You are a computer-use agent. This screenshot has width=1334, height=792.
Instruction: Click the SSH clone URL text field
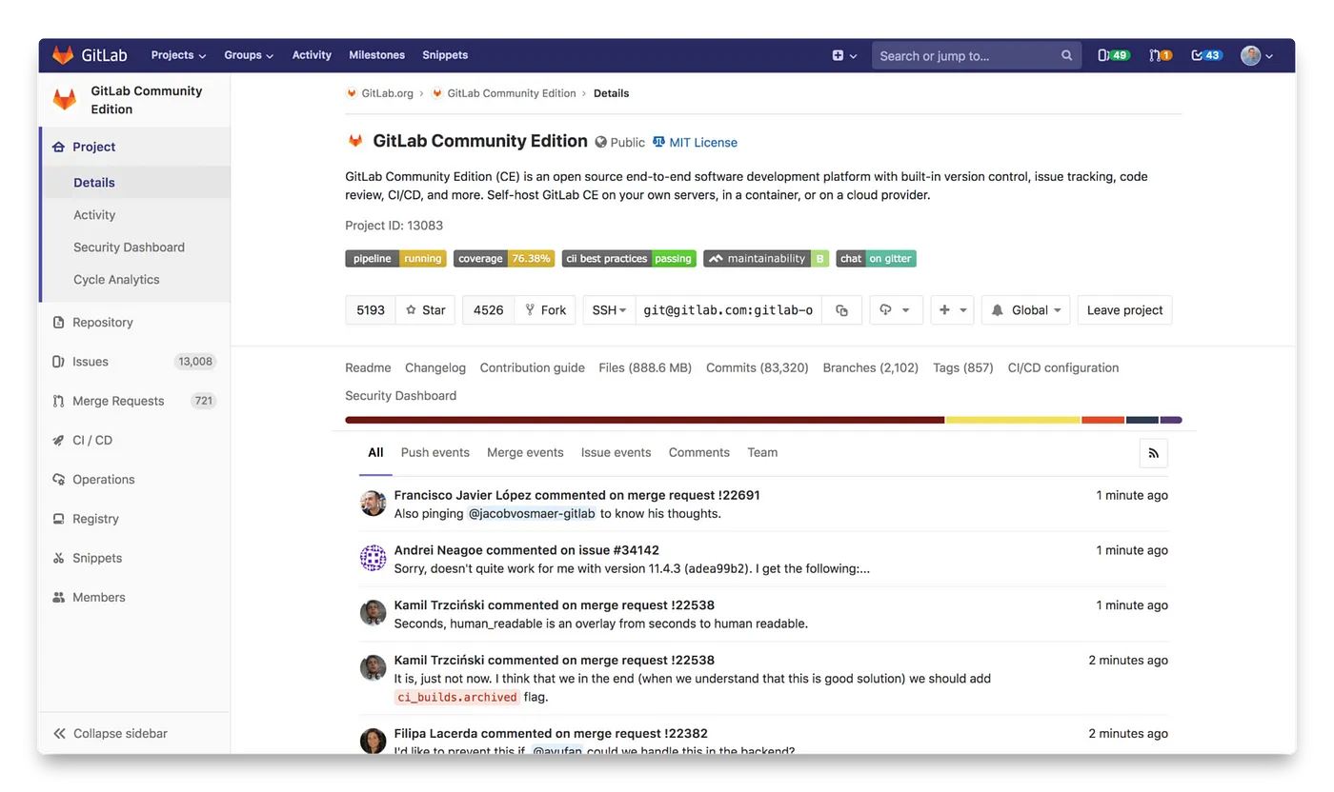tap(729, 310)
